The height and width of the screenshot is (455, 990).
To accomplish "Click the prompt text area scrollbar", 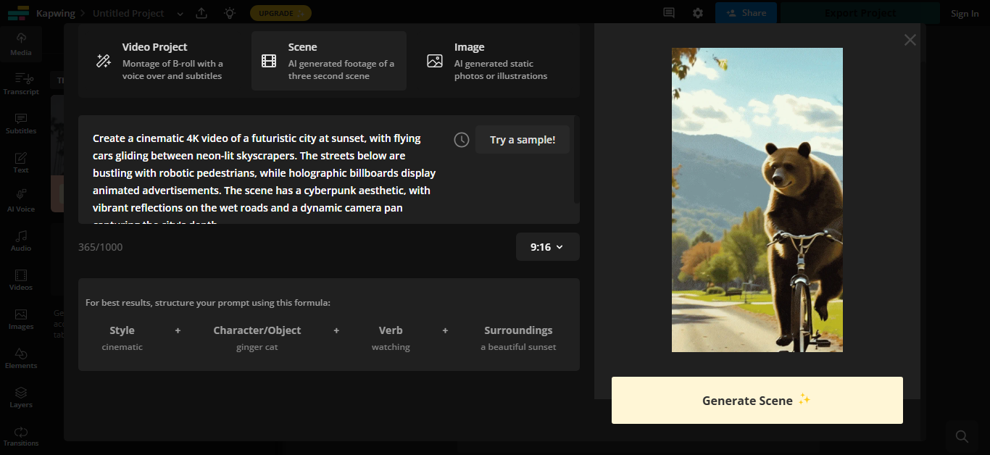I will coord(576,159).
